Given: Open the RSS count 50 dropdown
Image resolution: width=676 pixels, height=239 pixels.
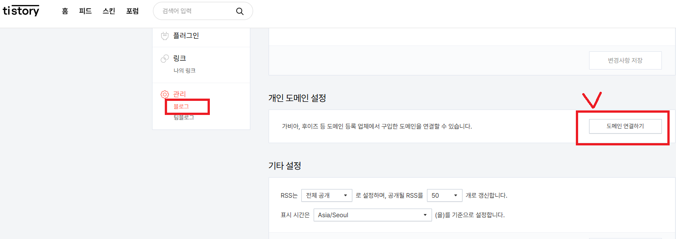Looking at the screenshot, I should (x=445, y=195).
